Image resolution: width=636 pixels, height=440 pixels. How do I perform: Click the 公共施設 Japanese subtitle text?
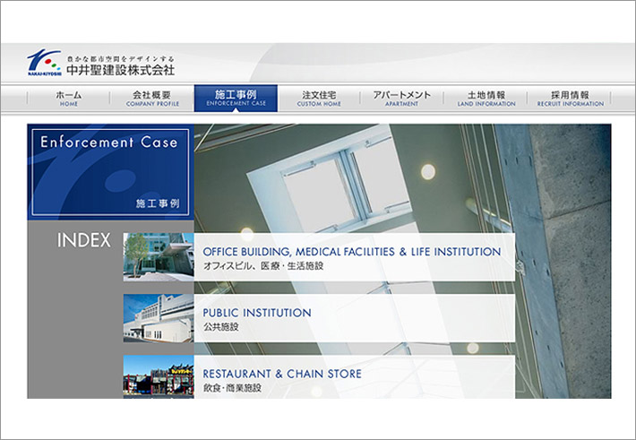pos(221,327)
